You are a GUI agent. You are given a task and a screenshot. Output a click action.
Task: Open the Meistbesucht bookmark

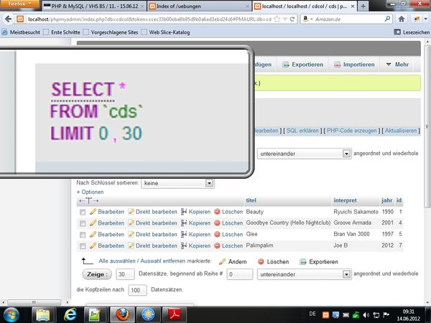click(x=21, y=32)
